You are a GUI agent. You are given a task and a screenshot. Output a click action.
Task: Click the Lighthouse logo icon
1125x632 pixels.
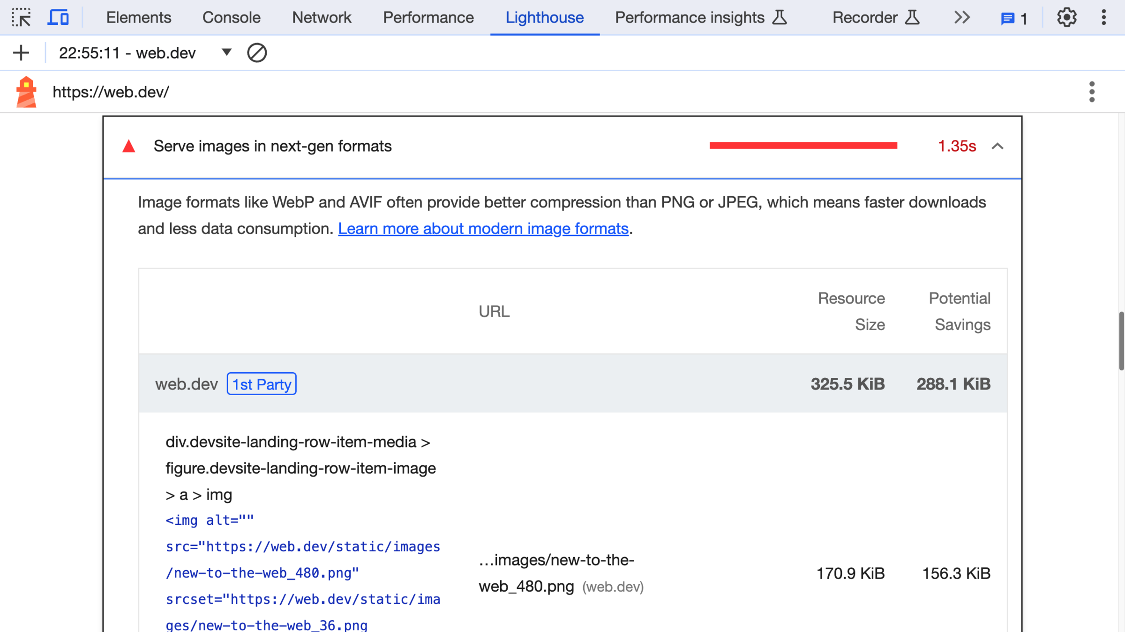[x=26, y=92]
